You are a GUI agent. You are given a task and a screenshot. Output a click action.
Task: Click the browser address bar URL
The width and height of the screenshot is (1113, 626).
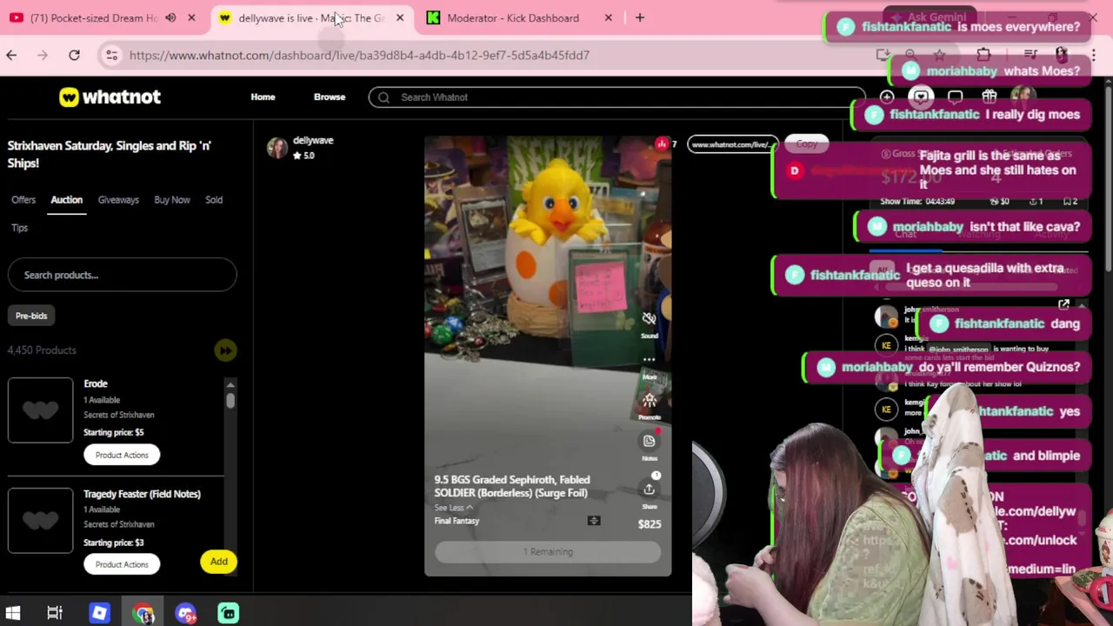359,55
